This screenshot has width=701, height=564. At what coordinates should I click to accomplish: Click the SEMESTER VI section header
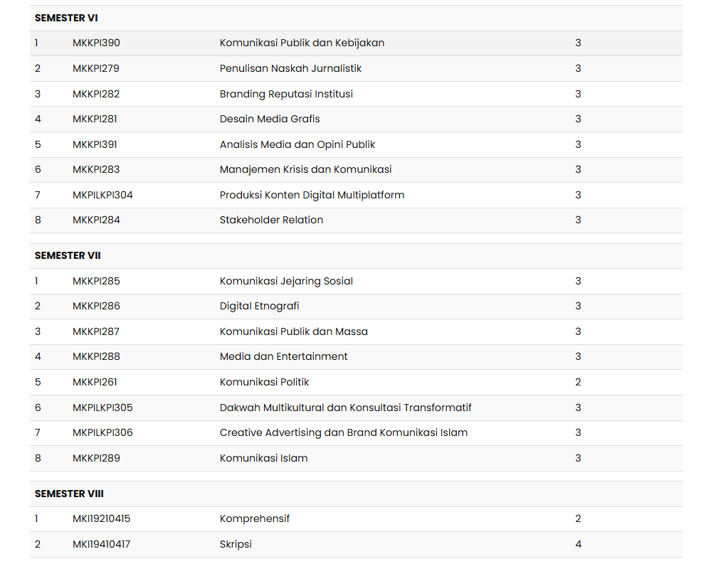click(66, 18)
